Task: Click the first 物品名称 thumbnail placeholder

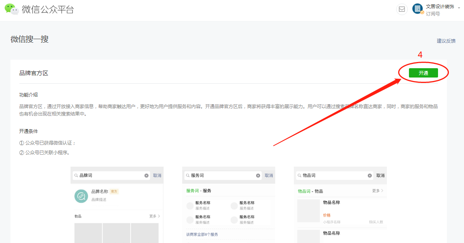Action: tap(308, 211)
